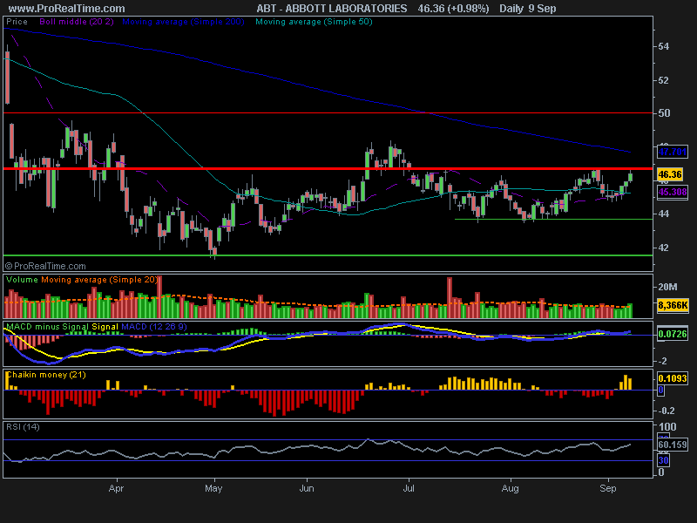Click the 0.0726 MACD value tag
697x523 pixels.
(x=673, y=334)
